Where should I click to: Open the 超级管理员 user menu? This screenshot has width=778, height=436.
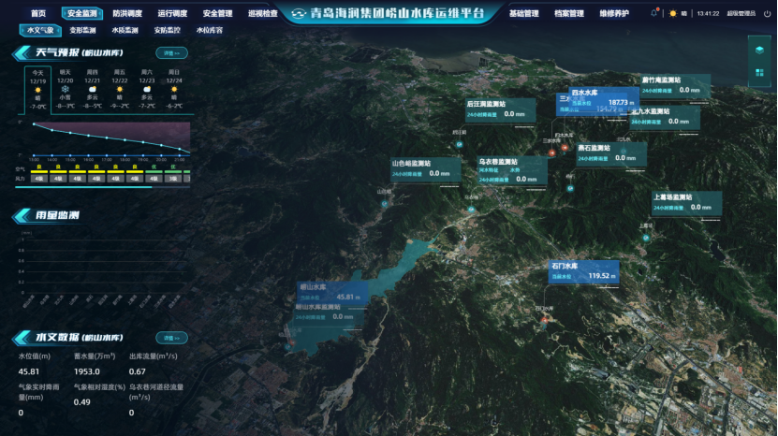tap(741, 14)
